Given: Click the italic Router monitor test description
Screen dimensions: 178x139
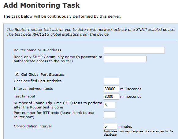Looking at the screenshot, I should 91,32.
